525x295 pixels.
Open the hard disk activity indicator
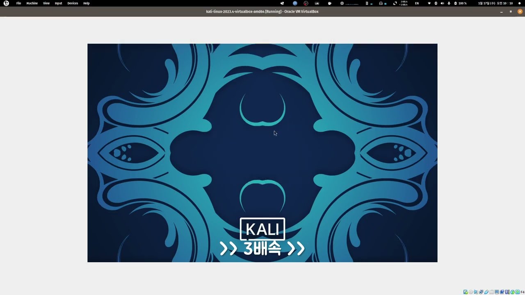466,292
